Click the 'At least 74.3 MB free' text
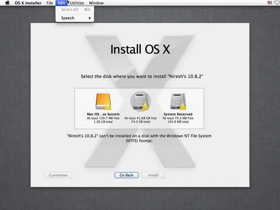Screen dimensions: 280x210 tap(178, 118)
